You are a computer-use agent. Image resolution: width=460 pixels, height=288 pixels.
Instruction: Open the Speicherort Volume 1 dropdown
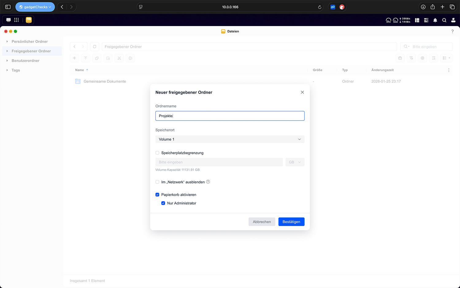point(230,139)
